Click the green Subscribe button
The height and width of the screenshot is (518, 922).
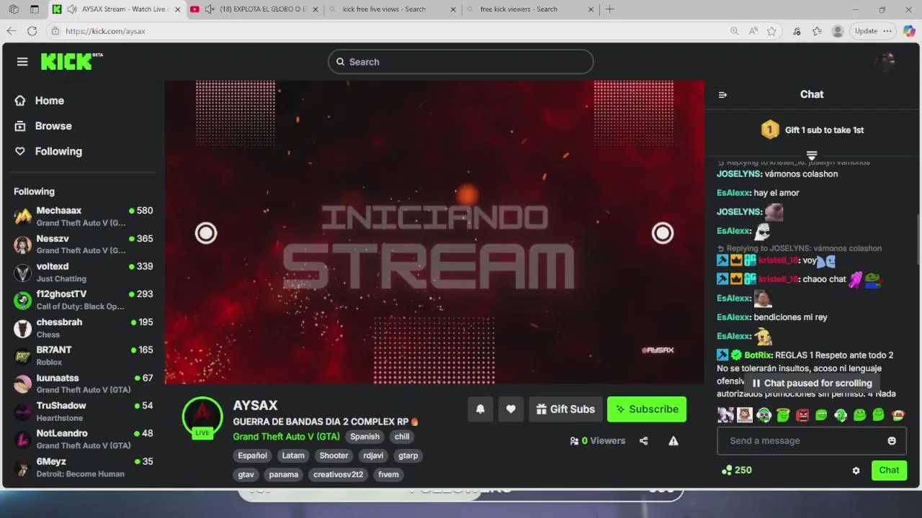pyautogui.click(x=647, y=409)
